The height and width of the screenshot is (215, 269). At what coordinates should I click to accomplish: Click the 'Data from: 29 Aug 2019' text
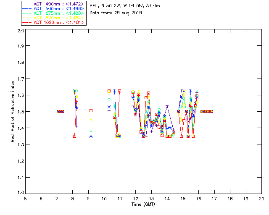(116, 13)
